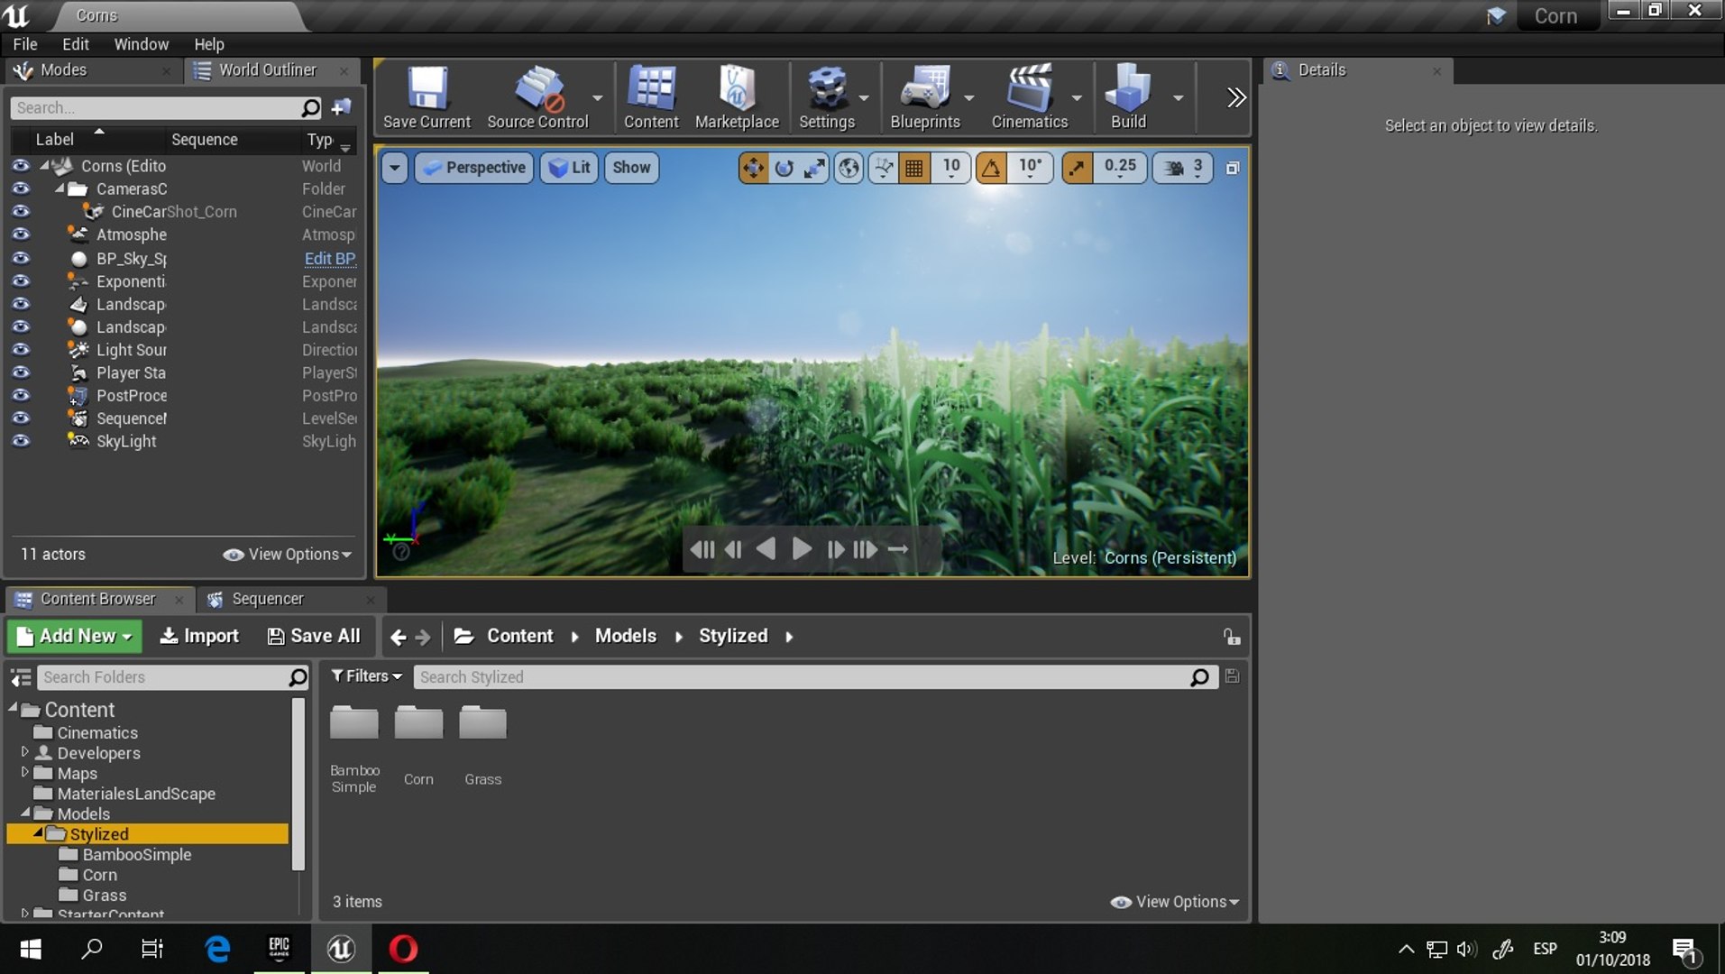Launch Marketplace from the toolbar
The width and height of the screenshot is (1725, 974).
737,97
